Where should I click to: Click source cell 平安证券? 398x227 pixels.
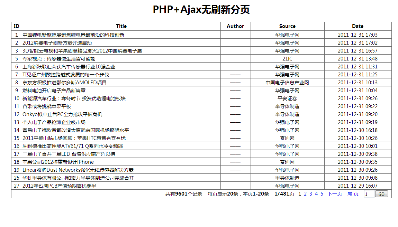pos(287,98)
